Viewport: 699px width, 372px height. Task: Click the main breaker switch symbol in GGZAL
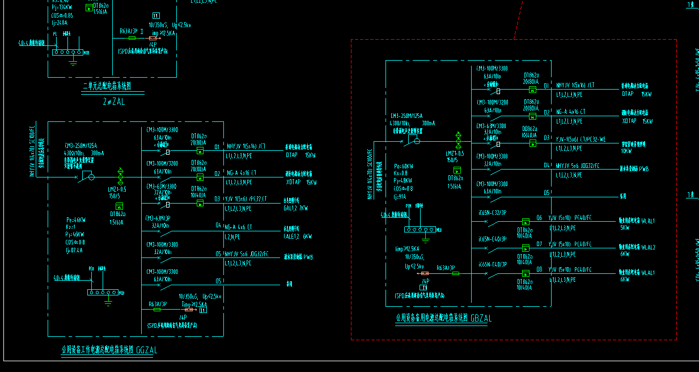(x=85, y=177)
